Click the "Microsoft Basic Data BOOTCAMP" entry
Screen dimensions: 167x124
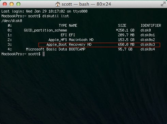coord(56,49)
